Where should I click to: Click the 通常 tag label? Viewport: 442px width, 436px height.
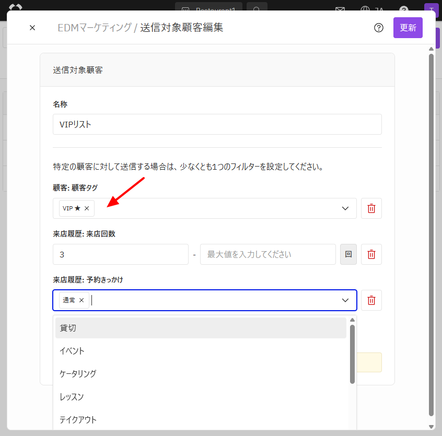(69, 300)
